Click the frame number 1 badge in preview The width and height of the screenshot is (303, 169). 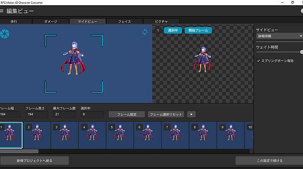click(x=158, y=30)
